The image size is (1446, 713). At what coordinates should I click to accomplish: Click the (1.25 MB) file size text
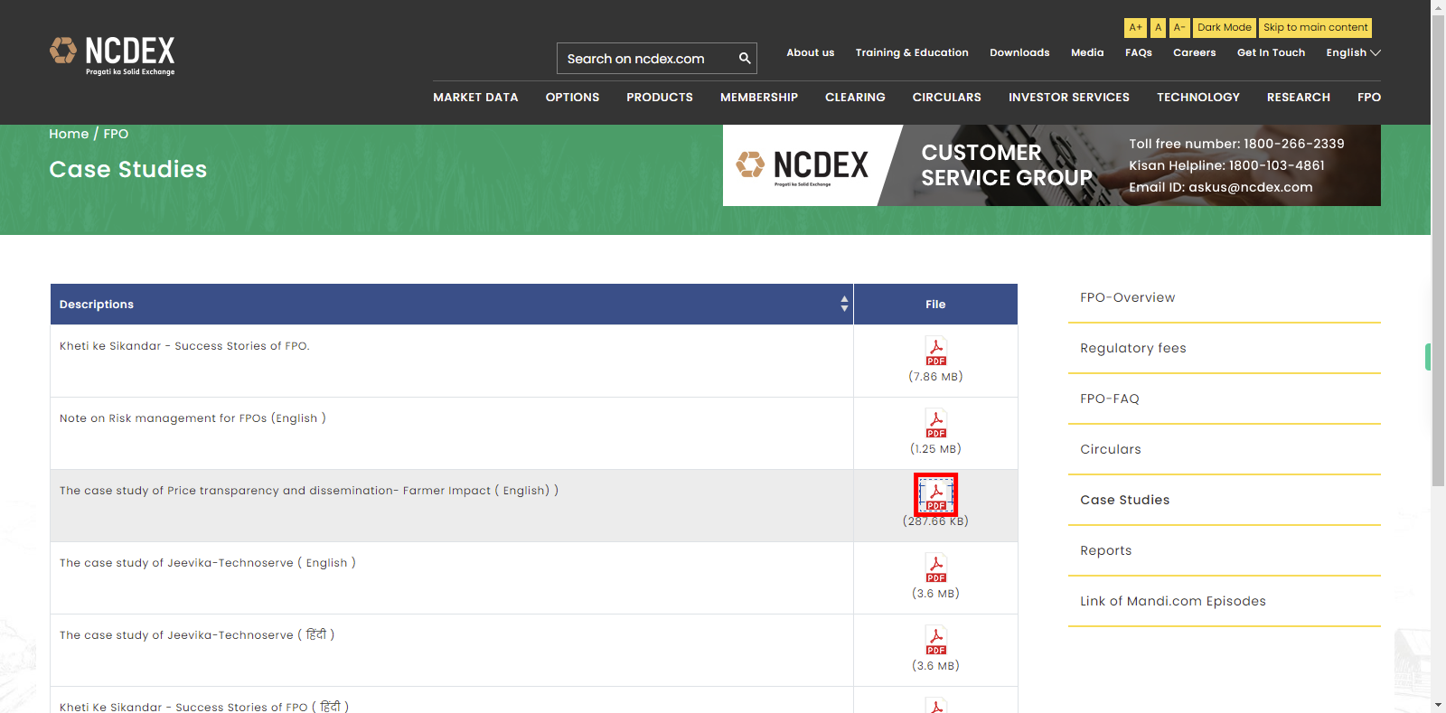click(935, 449)
